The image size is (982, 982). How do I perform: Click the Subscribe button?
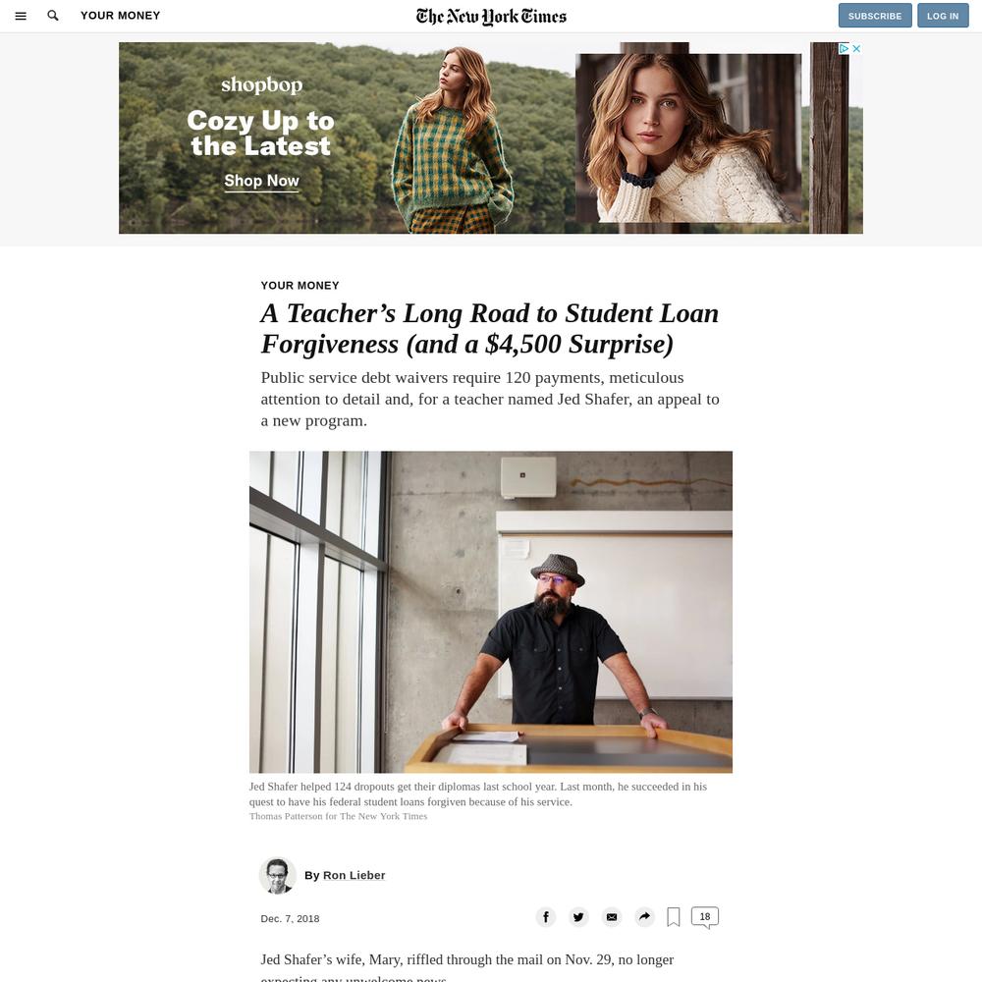[x=875, y=16]
